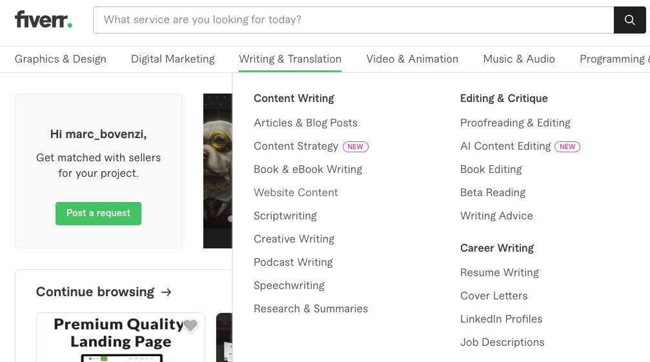Open Proofreading & Editing

(x=515, y=123)
